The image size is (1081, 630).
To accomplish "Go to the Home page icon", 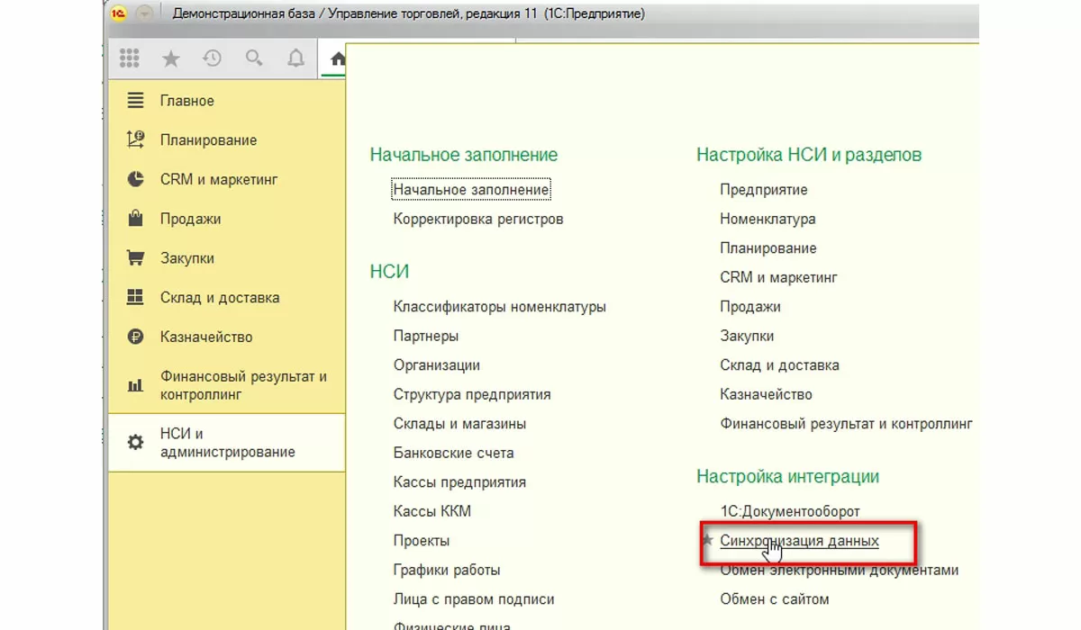I will (338, 59).
